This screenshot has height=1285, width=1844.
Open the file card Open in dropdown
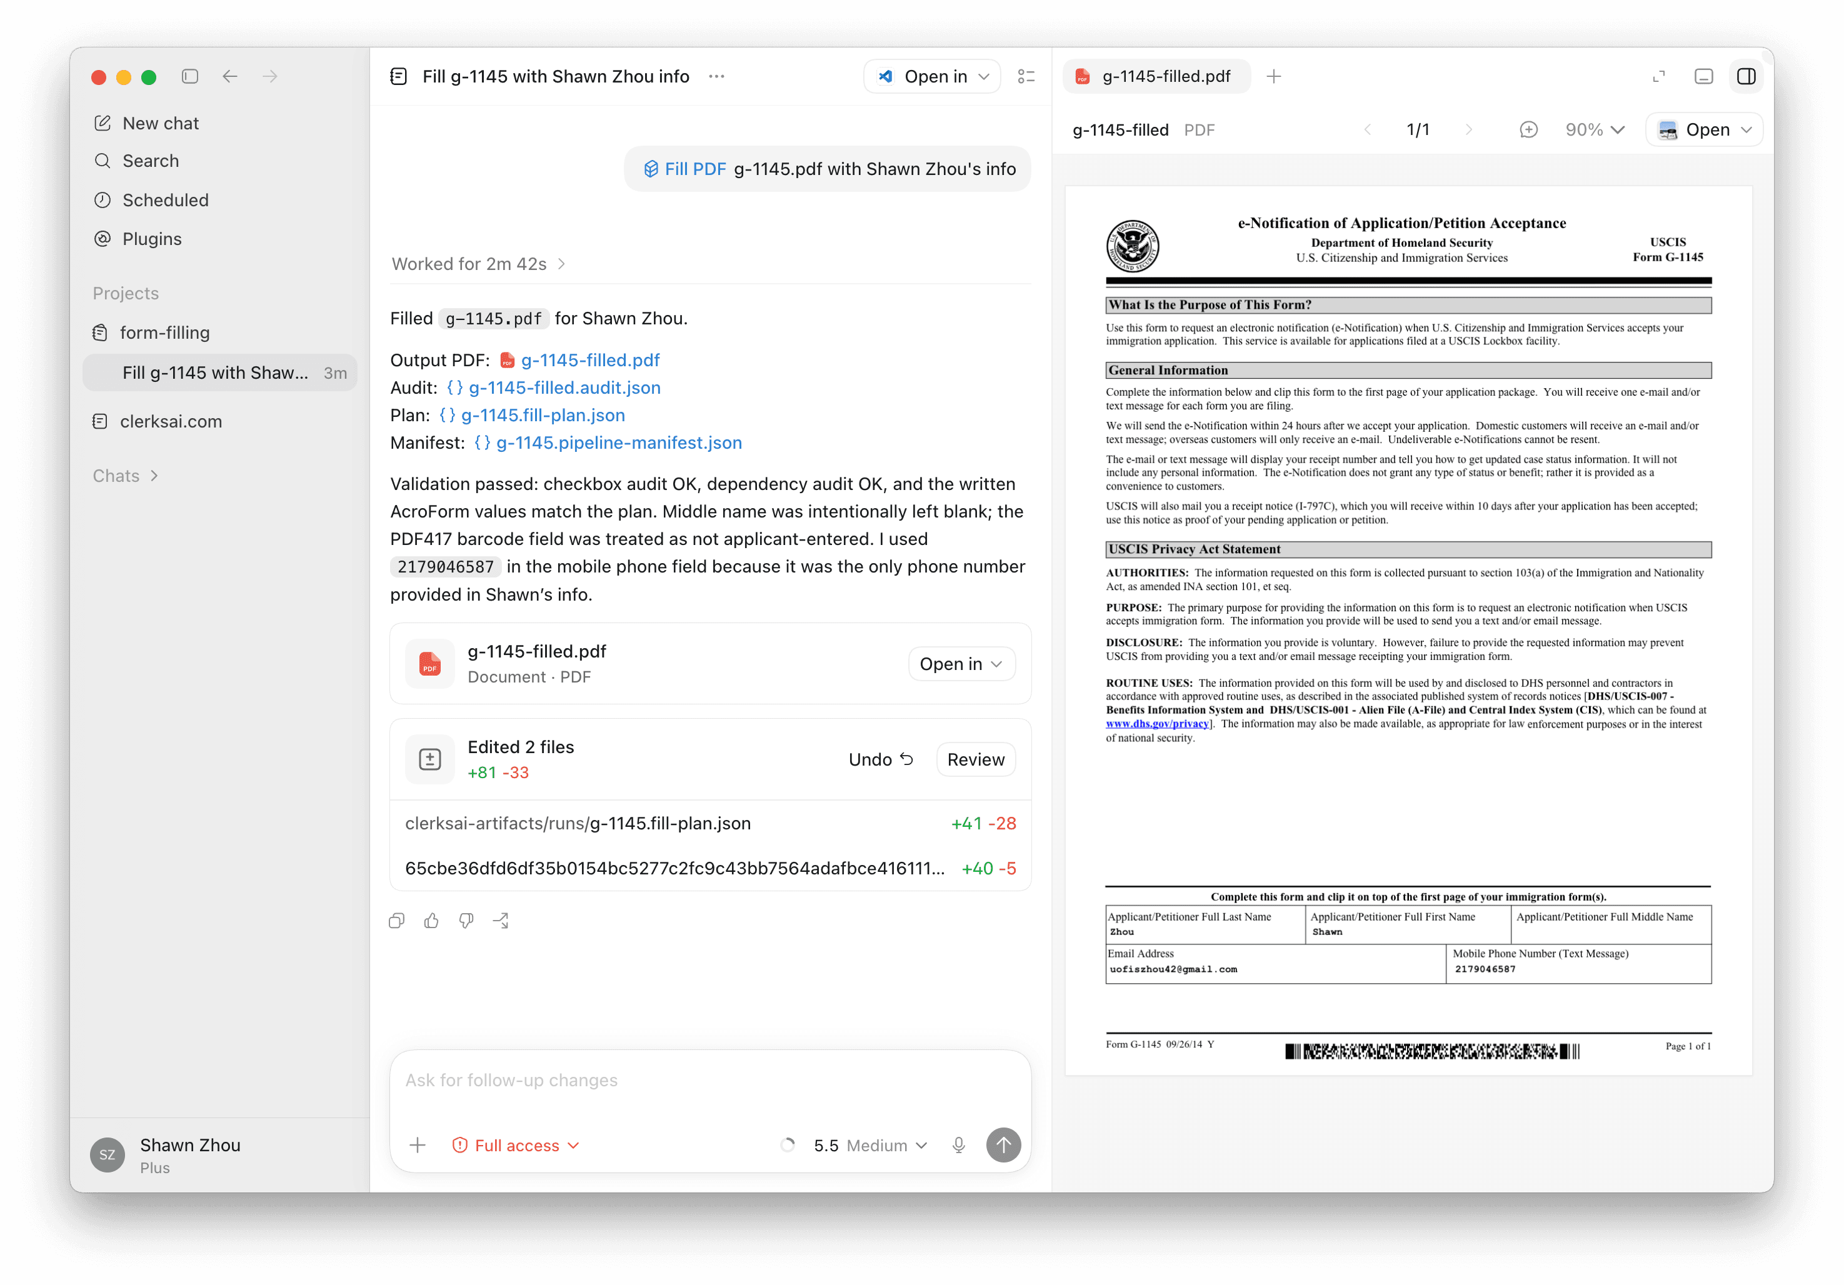pos(961,664)
